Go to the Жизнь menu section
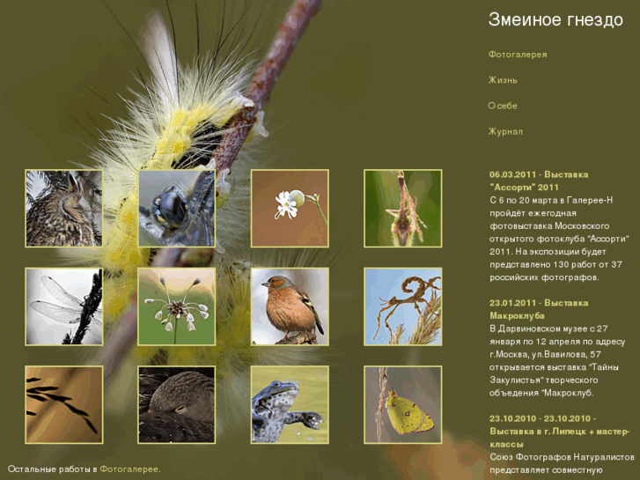 point(503,80)
